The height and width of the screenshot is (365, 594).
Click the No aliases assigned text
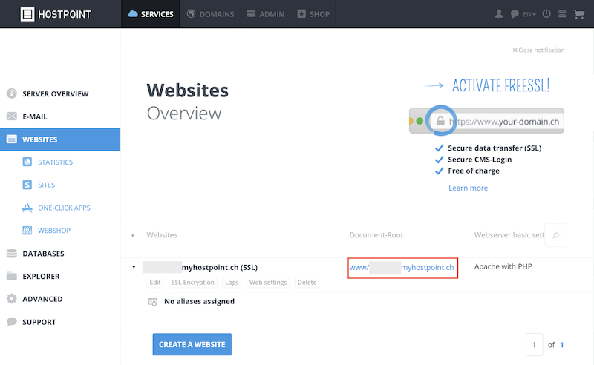199,301
